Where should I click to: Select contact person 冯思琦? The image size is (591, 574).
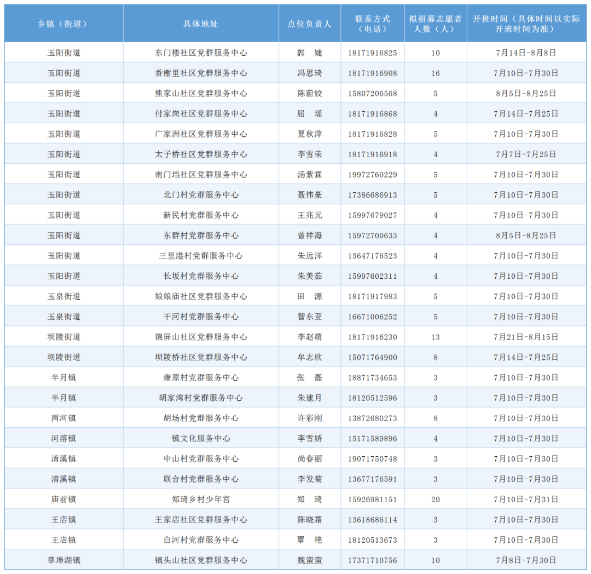(309, 72)
